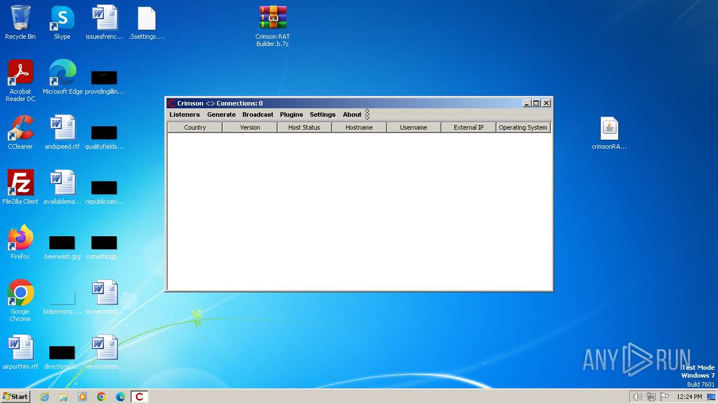Select the crimsonRA jar file icon
The width and height of the screenshot is (718, 404).
609,134
